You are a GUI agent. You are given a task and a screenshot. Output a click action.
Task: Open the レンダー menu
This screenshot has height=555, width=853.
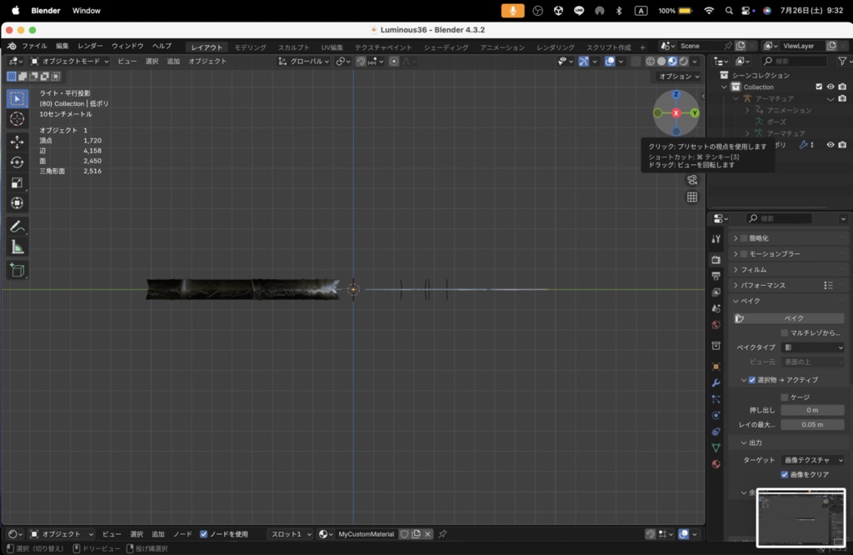[x=90, y=47]
